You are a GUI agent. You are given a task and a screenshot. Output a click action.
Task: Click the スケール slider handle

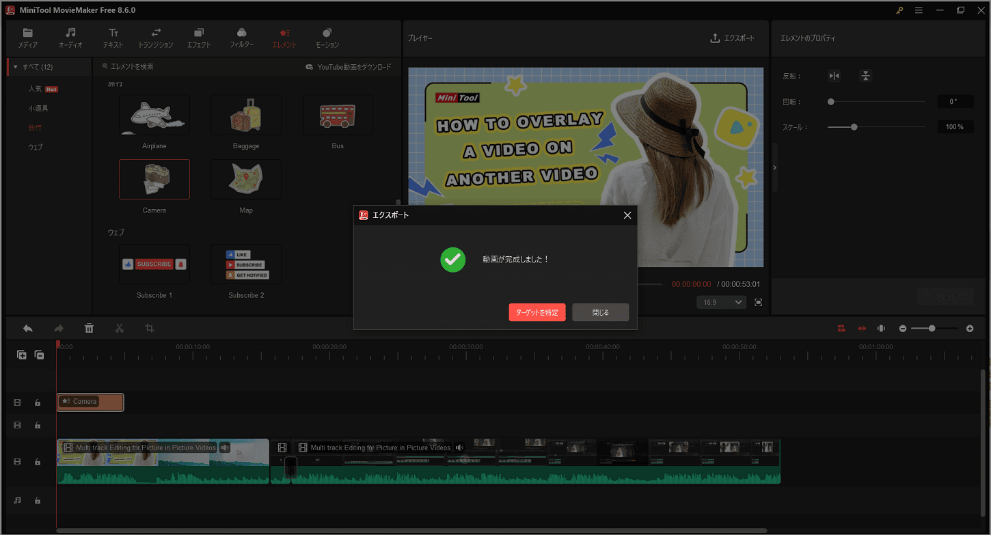(x=854, y=127)
